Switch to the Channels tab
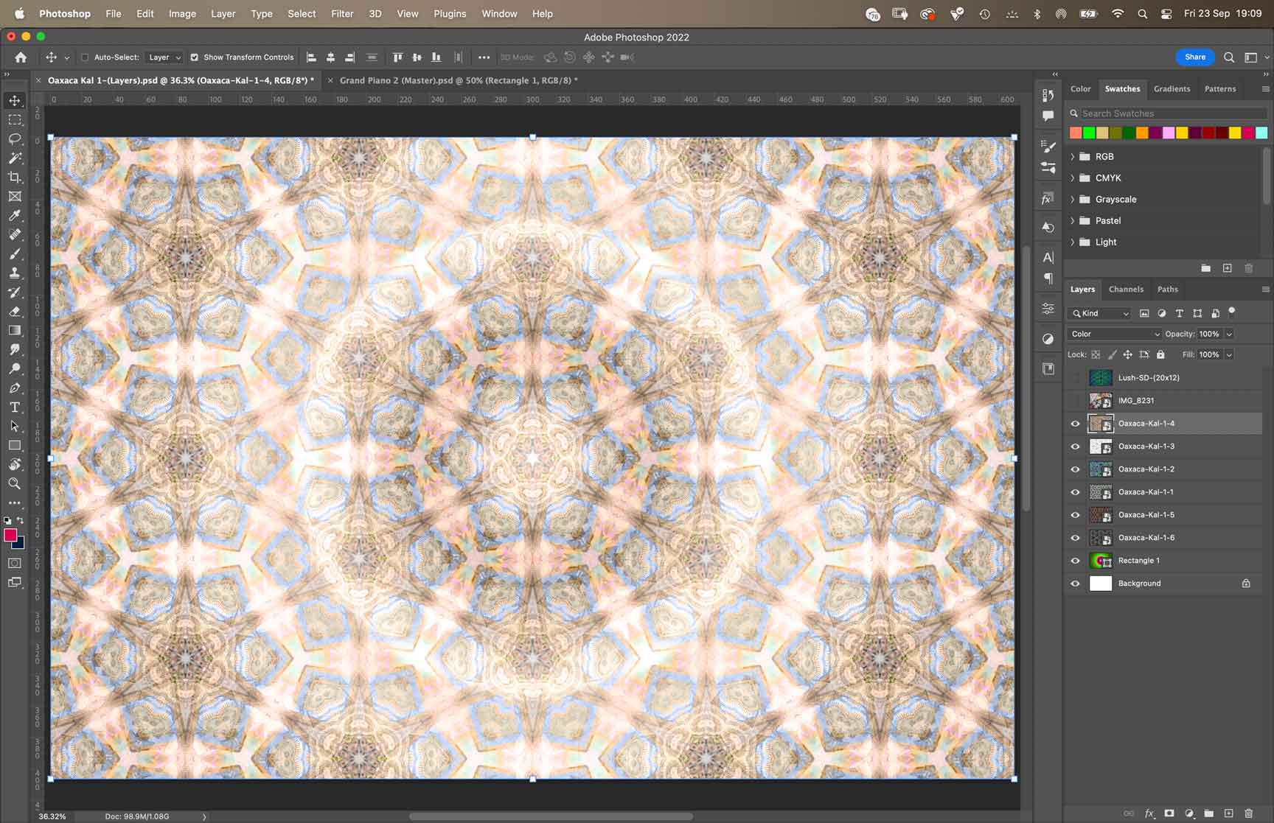Screen dimensions: 1274x823 pos(1126,289)
